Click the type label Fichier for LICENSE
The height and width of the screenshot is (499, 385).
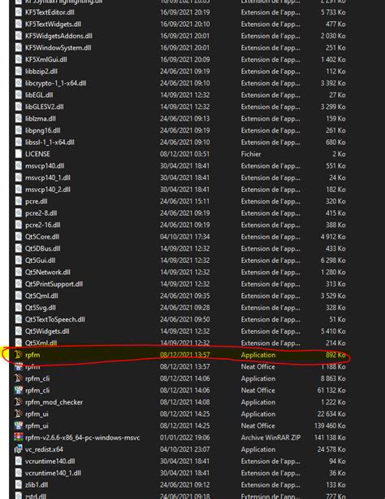tap(251, 154)
